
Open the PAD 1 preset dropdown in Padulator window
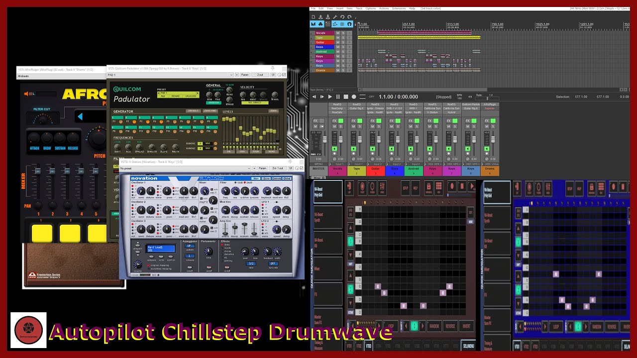click(x=170, y=75)
